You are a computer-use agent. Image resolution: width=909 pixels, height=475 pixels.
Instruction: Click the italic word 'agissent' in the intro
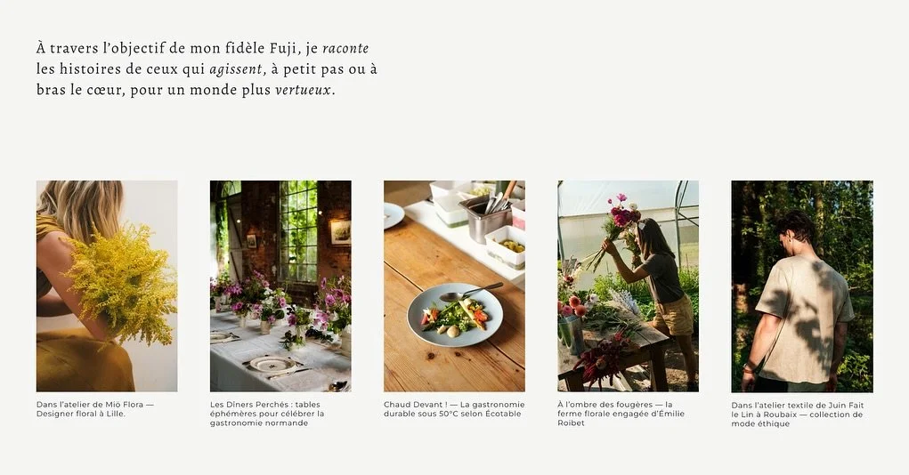click(237, 69)
